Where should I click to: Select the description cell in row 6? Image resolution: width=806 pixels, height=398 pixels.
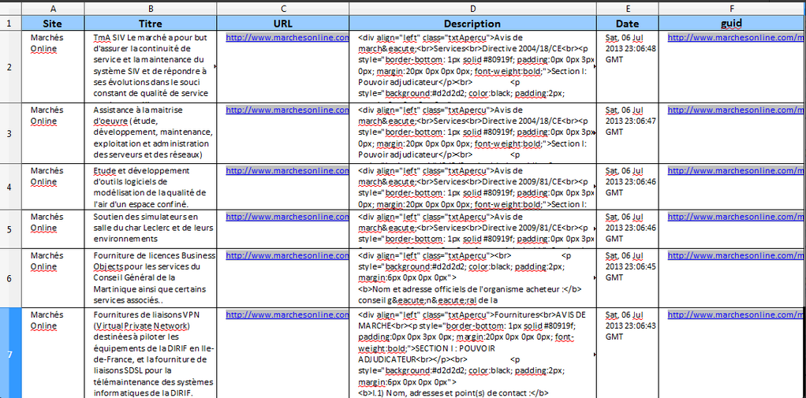click(472, 277)
